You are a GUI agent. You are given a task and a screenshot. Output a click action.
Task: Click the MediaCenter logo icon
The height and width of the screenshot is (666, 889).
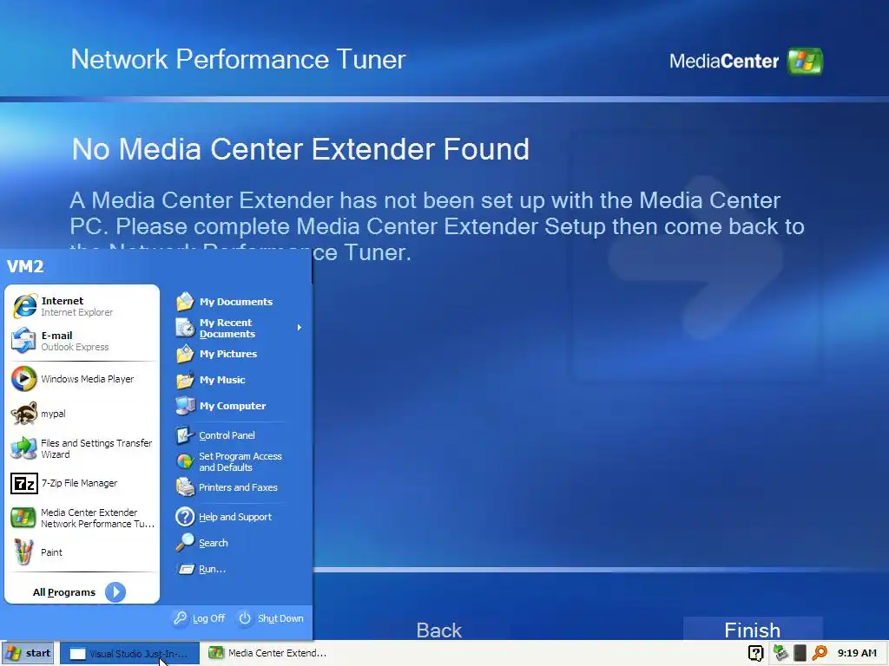pos(805,62)
